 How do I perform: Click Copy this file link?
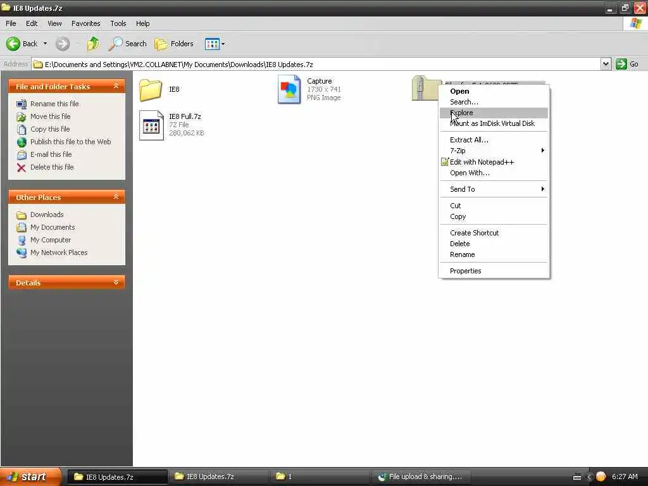50,129
